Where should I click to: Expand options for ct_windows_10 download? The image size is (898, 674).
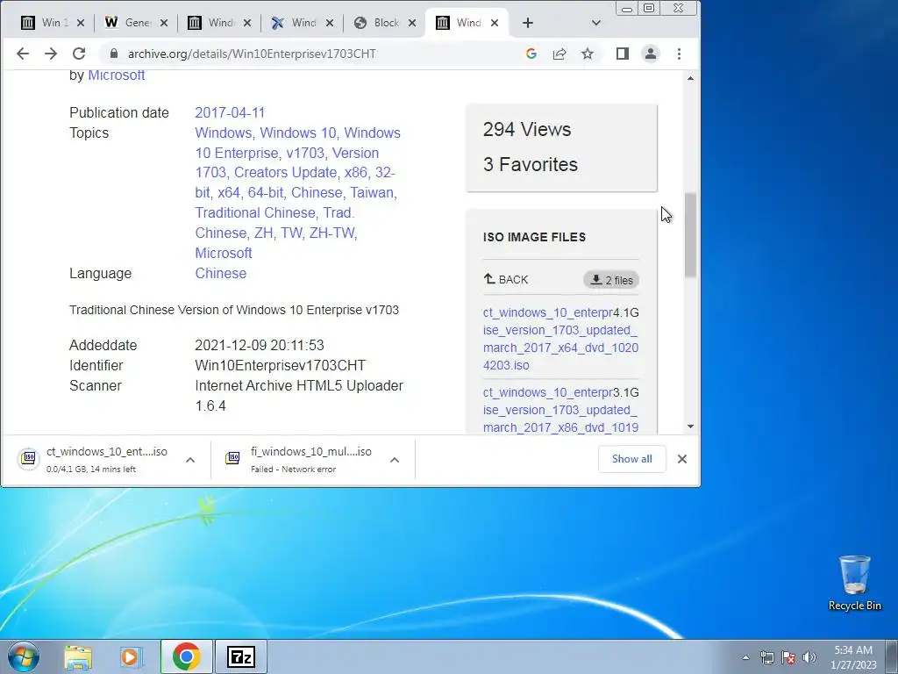tap(190, 460)
